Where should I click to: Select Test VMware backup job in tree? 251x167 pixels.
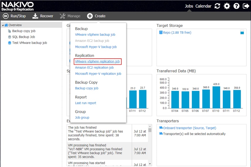29,43
